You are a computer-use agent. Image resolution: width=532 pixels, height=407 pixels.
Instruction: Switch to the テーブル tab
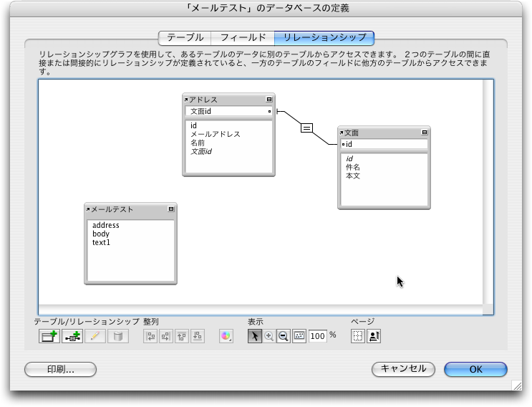coord(185,37)
